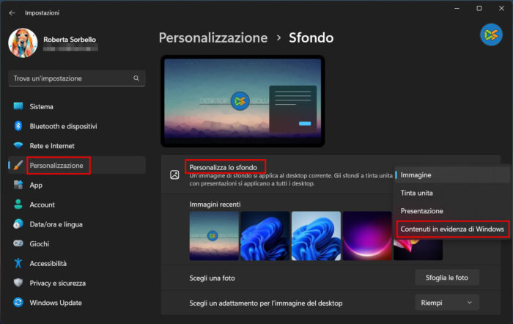Select the Rete e Internet wifi icon
The height and width of the screenshot is (324, 513).
[x=18, y=146]
